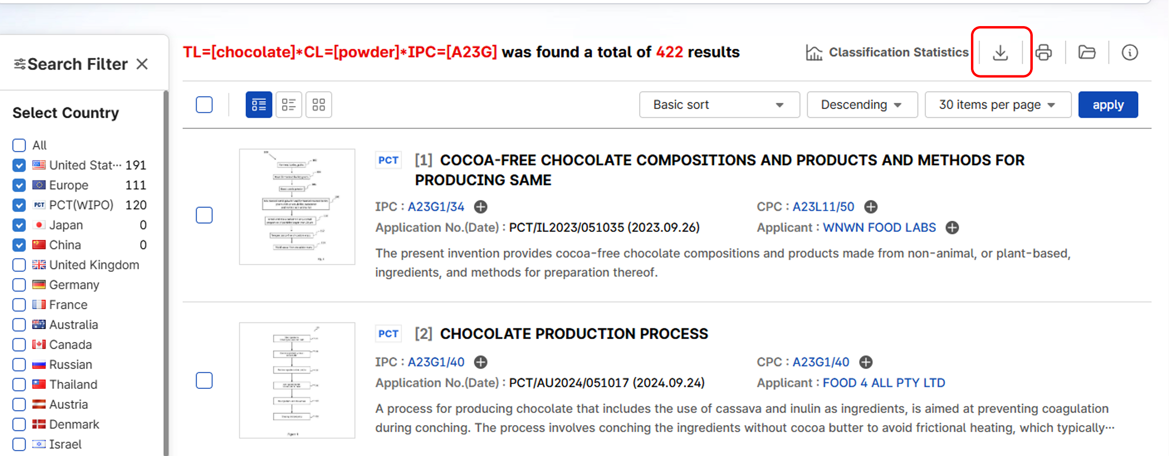
Task: Uncheck the United States country filter
Action: (x=19, y=165)
